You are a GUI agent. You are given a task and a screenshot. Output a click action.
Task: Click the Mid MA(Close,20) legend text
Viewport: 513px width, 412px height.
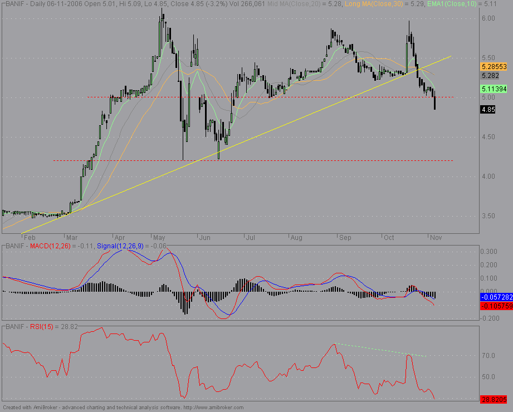click(294, 4)
